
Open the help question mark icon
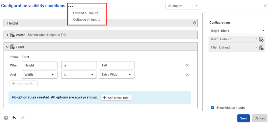point(6,118)
